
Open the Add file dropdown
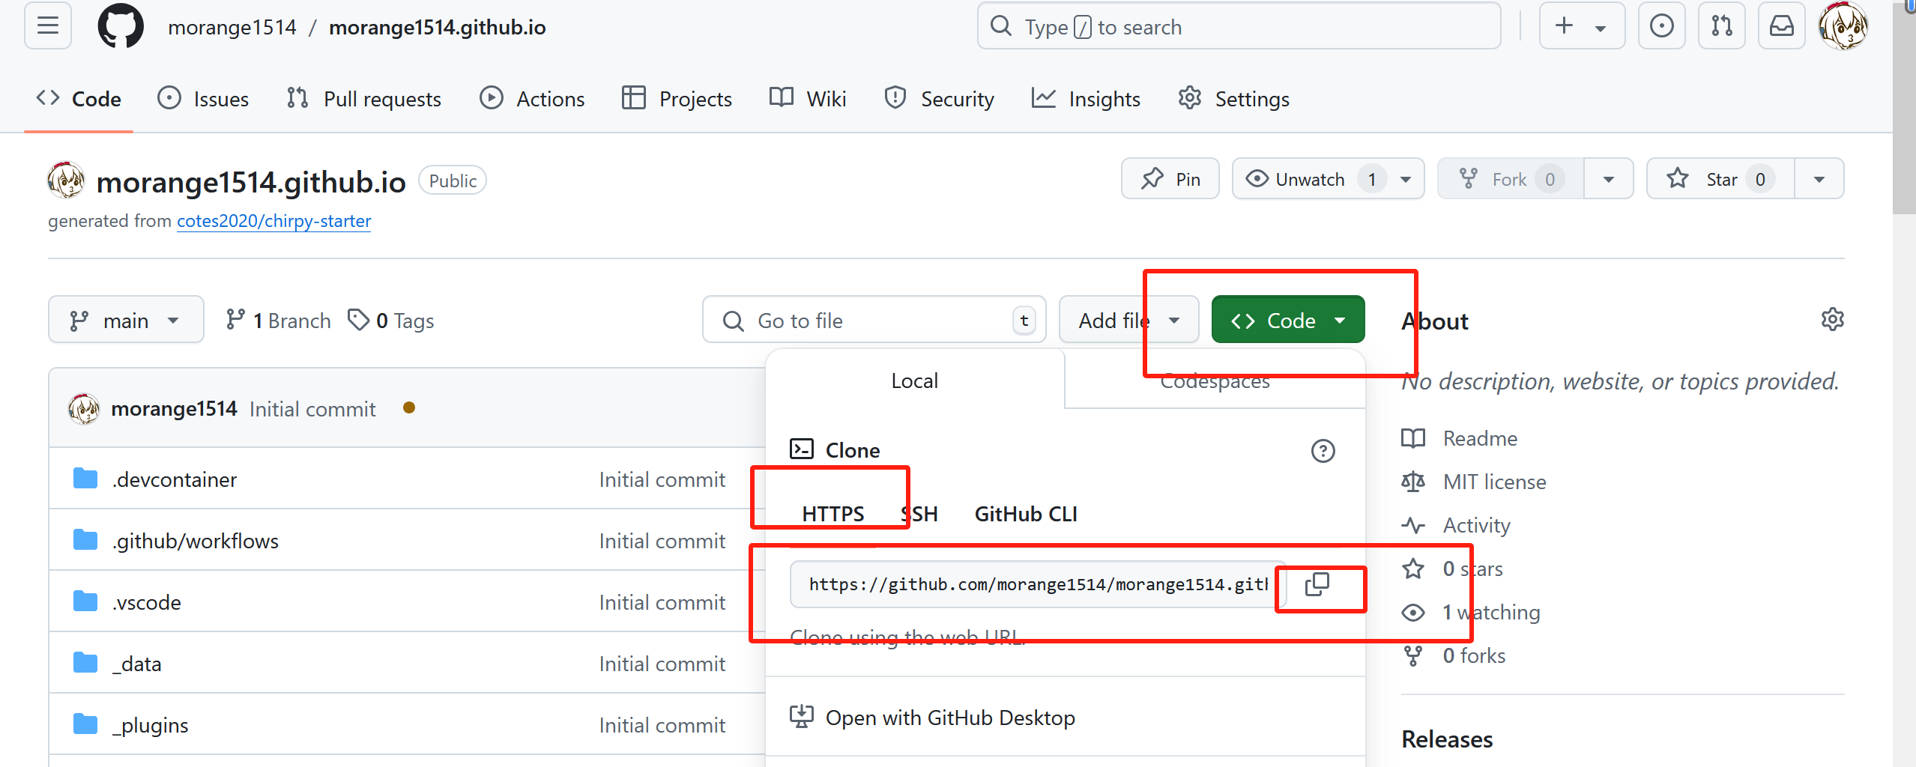[1128, 320]
